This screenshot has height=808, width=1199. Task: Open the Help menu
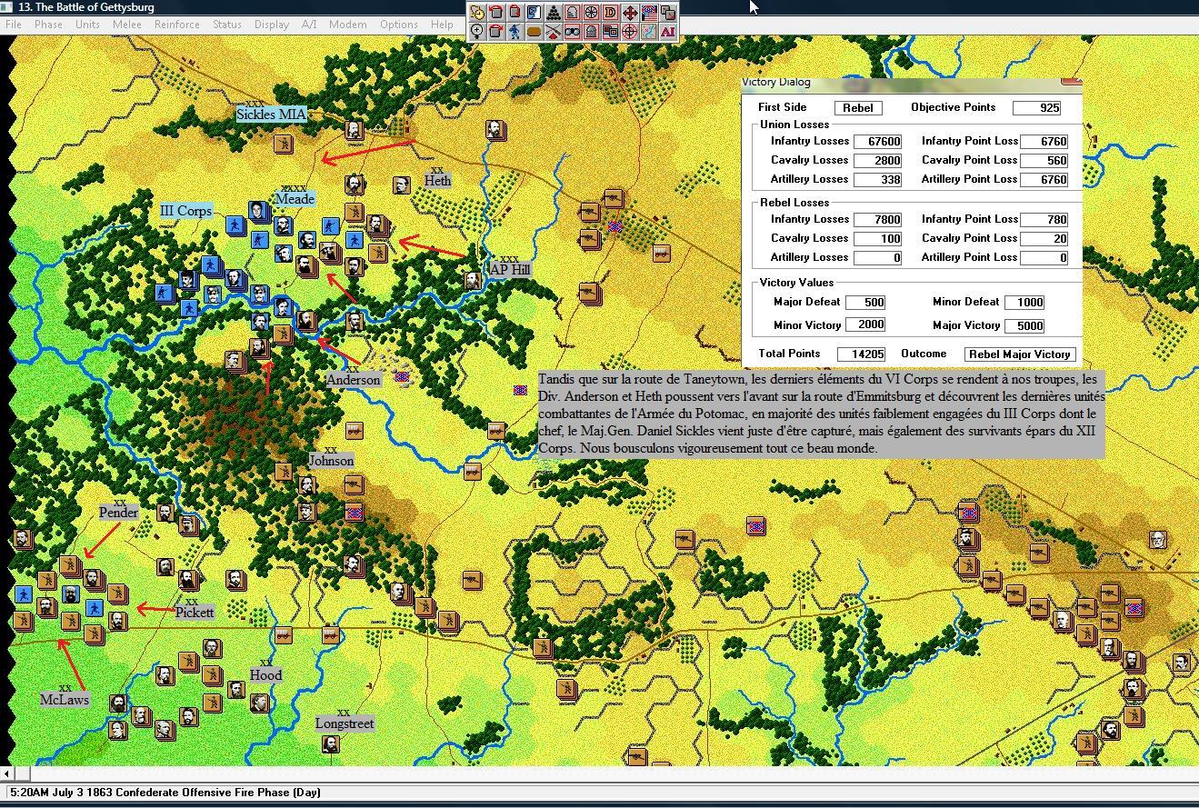coord(442,25)
